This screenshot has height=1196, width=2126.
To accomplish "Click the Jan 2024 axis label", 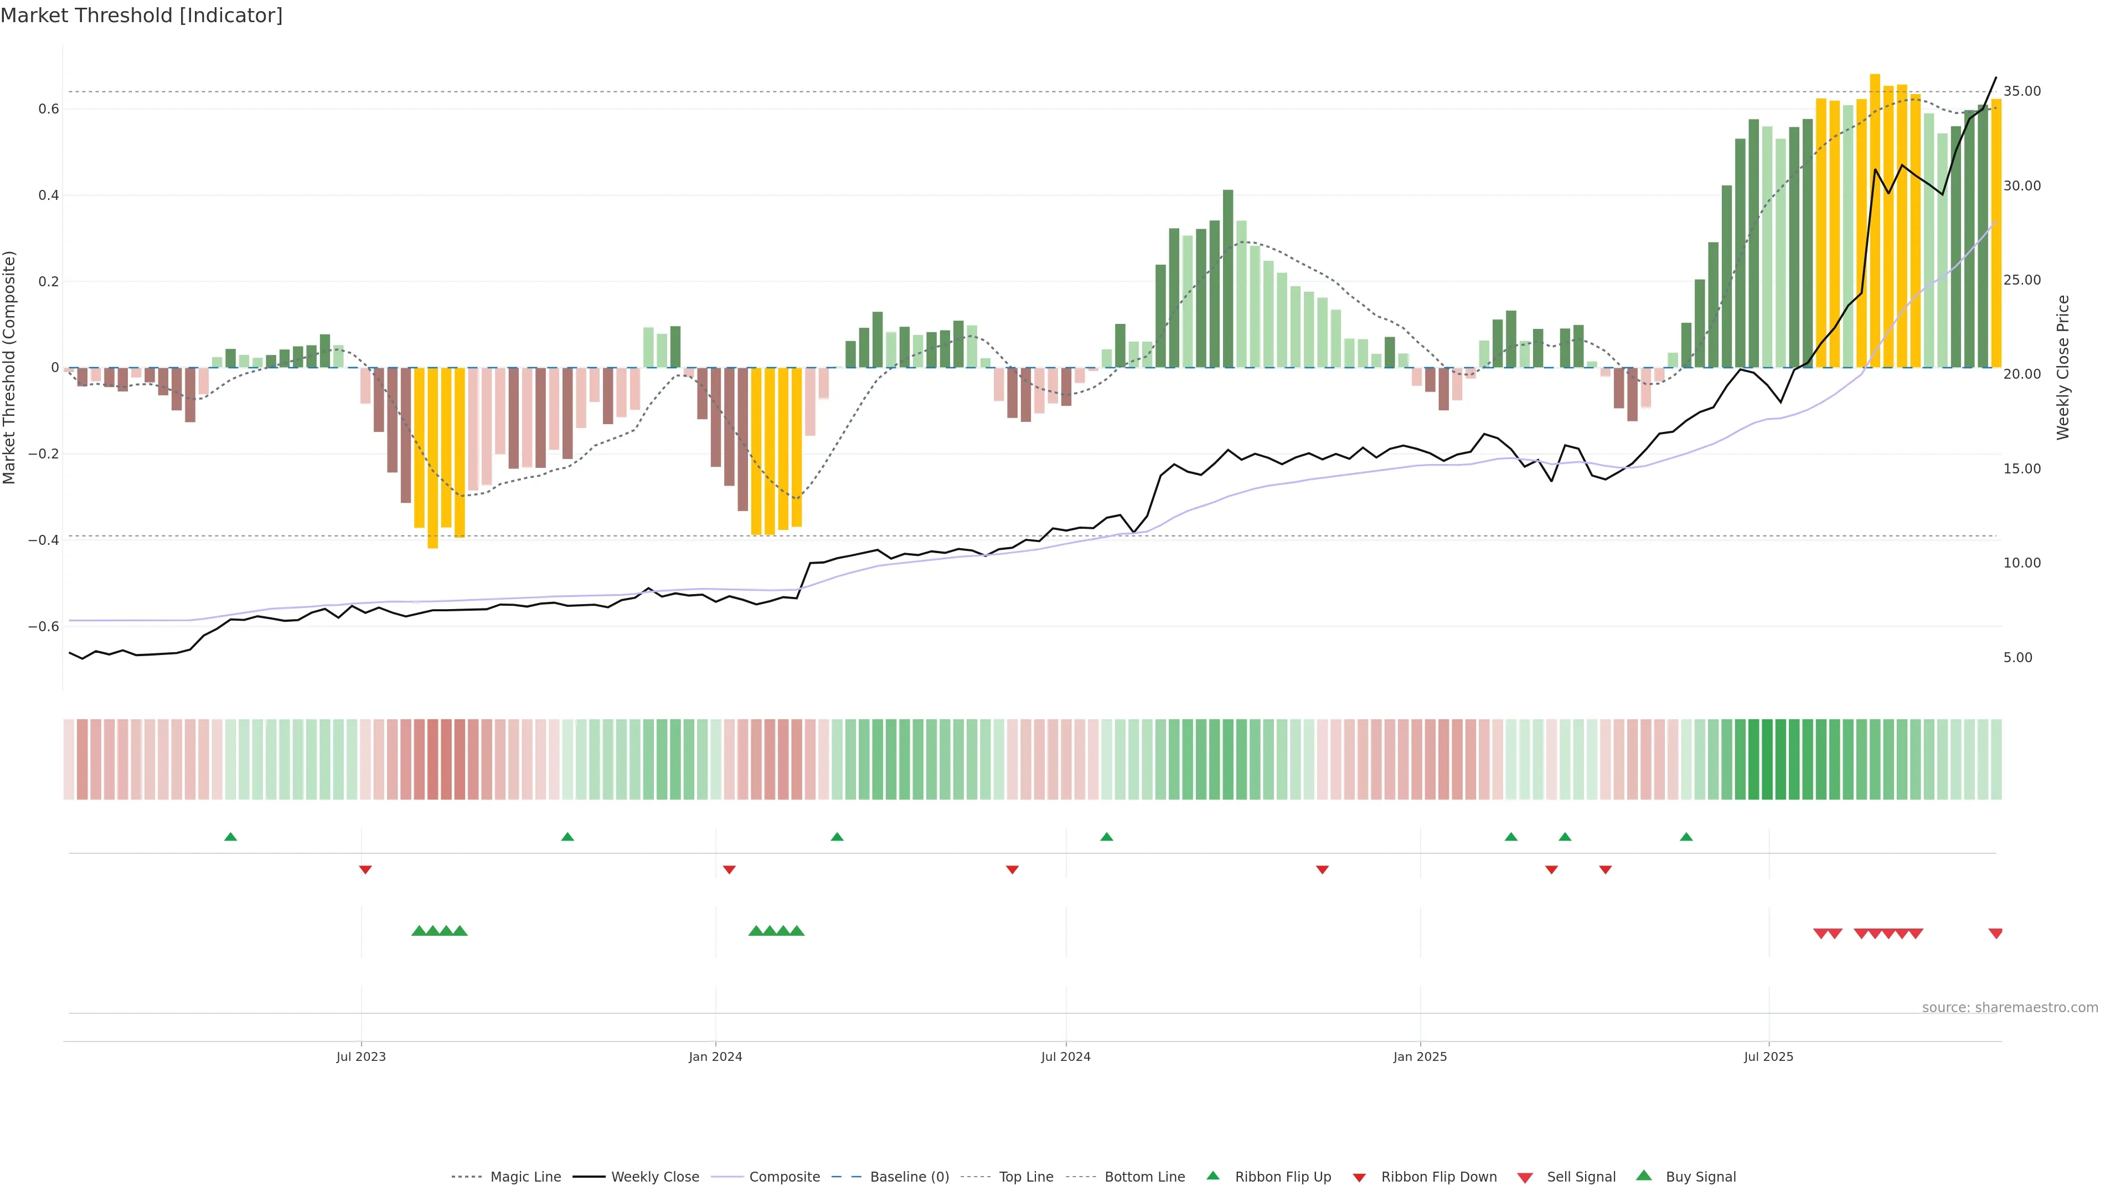I will (x=715, y=1056).
